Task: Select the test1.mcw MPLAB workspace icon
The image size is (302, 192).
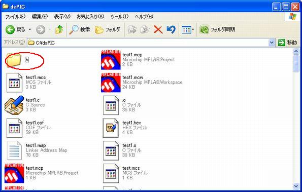Action: [x=111, y=83]
